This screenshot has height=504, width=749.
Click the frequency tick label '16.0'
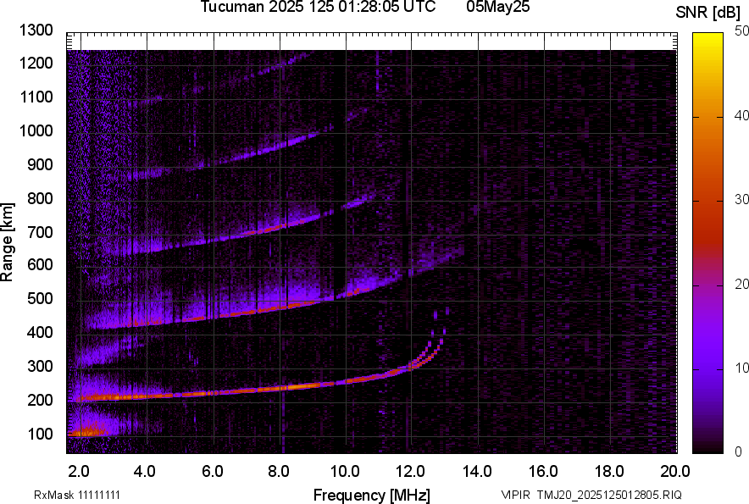coord(543,472)
